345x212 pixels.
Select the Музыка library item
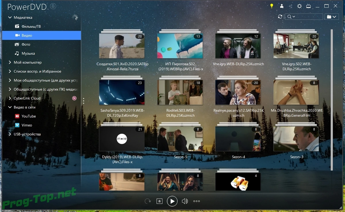(41, 53)
